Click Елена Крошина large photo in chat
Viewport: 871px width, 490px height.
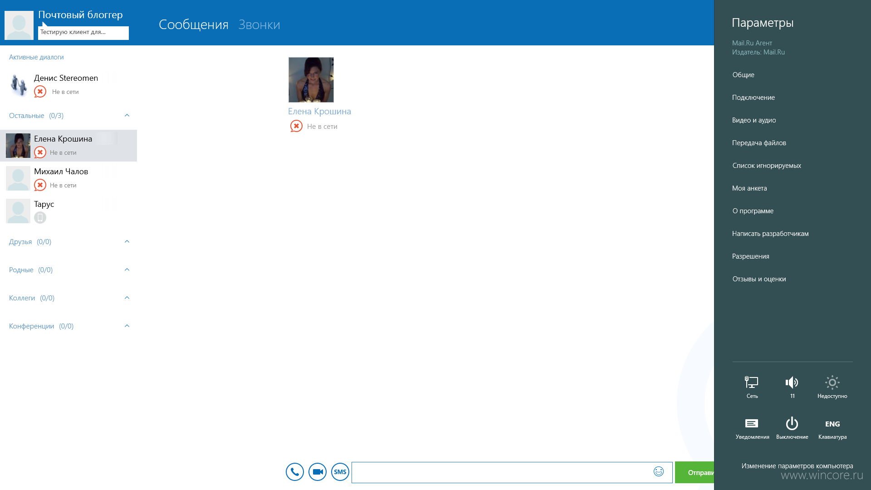tap(311, 80)
